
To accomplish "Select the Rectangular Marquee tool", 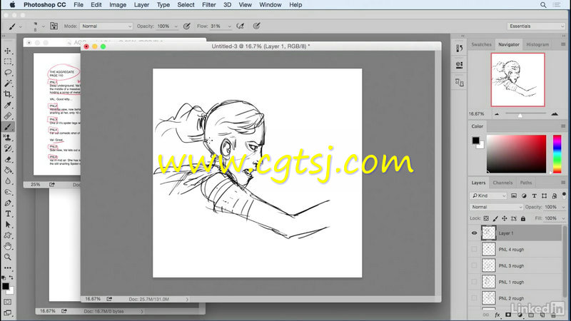I will (8, 62).
